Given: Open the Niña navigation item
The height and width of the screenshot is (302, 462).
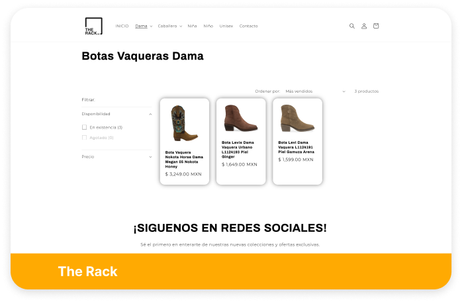Looking at the screenshot, I should point(192,26).
